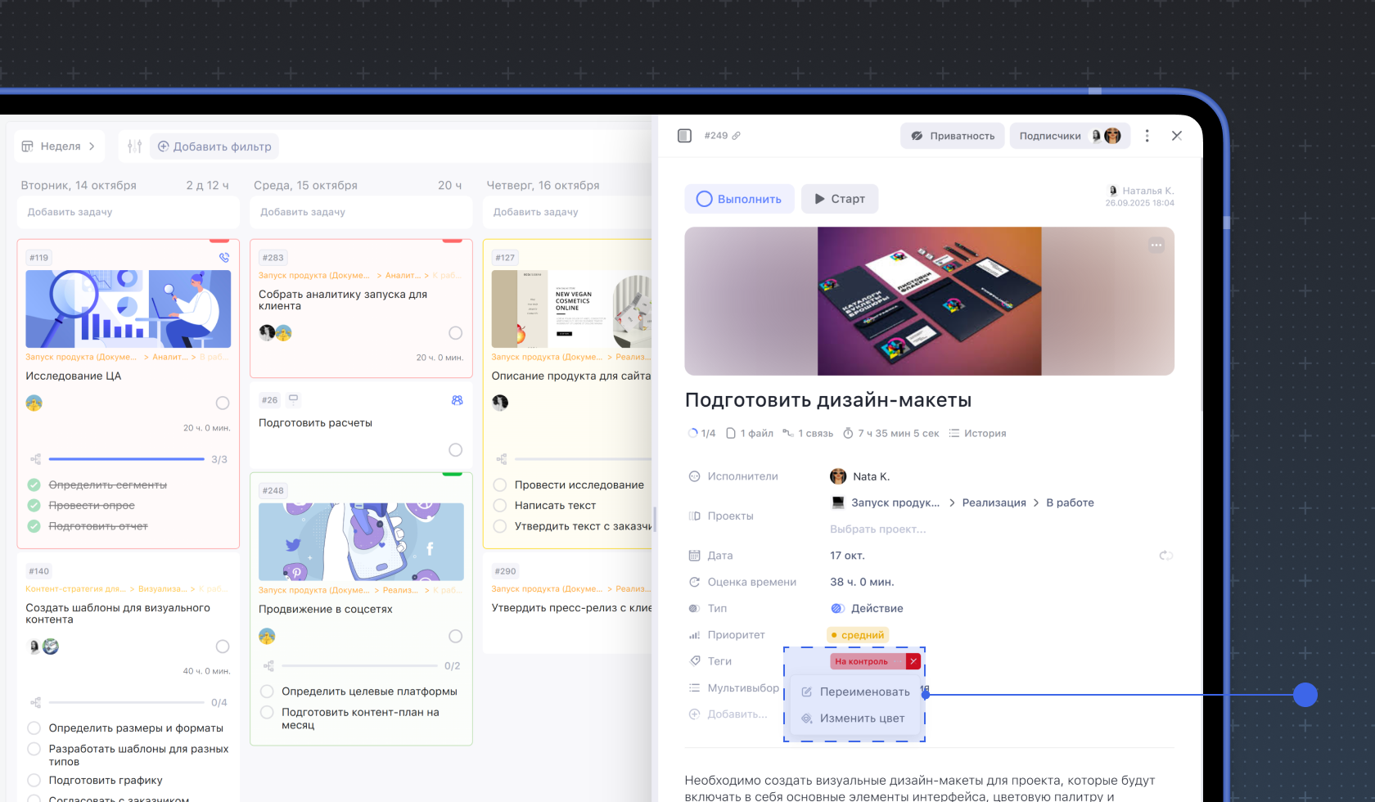Select 'Переименовать' from the tag menu
Viewport: 1375px width, 802px height.
pos(855,692)
